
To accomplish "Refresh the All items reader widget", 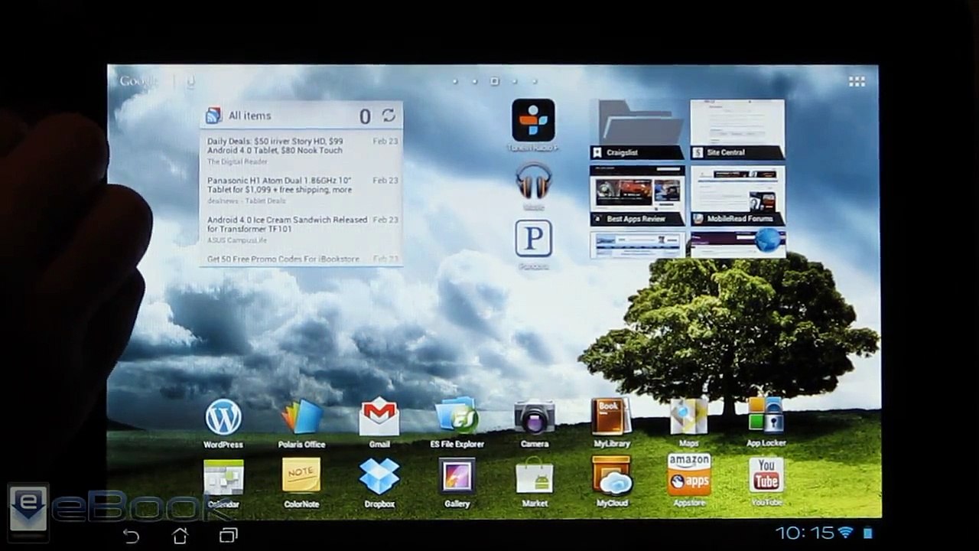I will 389,115.
